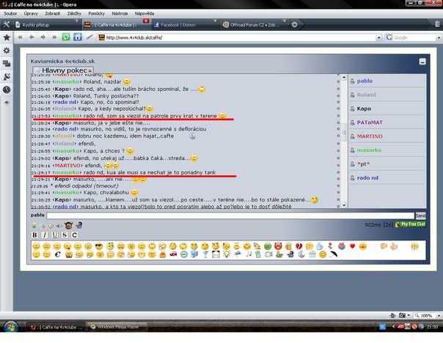The height and width of the screenshot is (343, 443).
Task: Insert the light bulb emoticon
Action: (x=227, y=254)
